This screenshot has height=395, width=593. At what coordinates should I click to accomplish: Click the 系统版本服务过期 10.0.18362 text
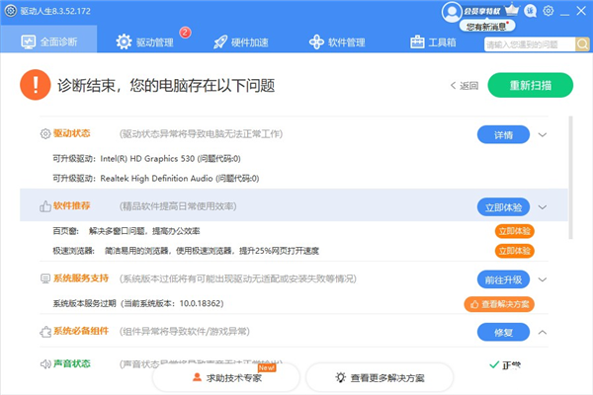pyautogui.click(x=138, y=303)
